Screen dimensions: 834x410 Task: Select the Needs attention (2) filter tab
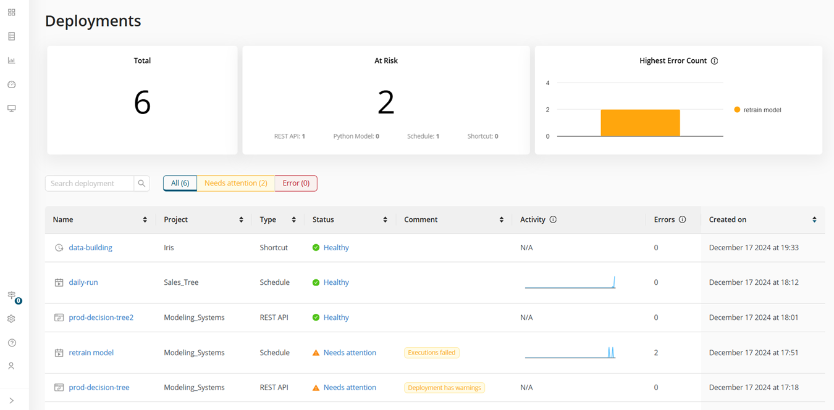235,183
